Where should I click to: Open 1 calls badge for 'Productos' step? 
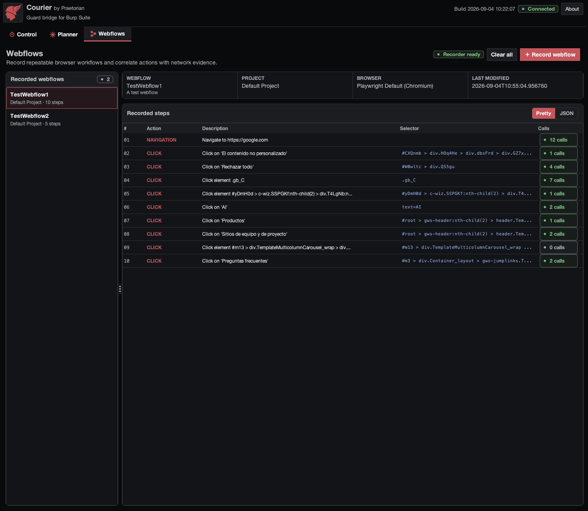(x=558, y=221)
